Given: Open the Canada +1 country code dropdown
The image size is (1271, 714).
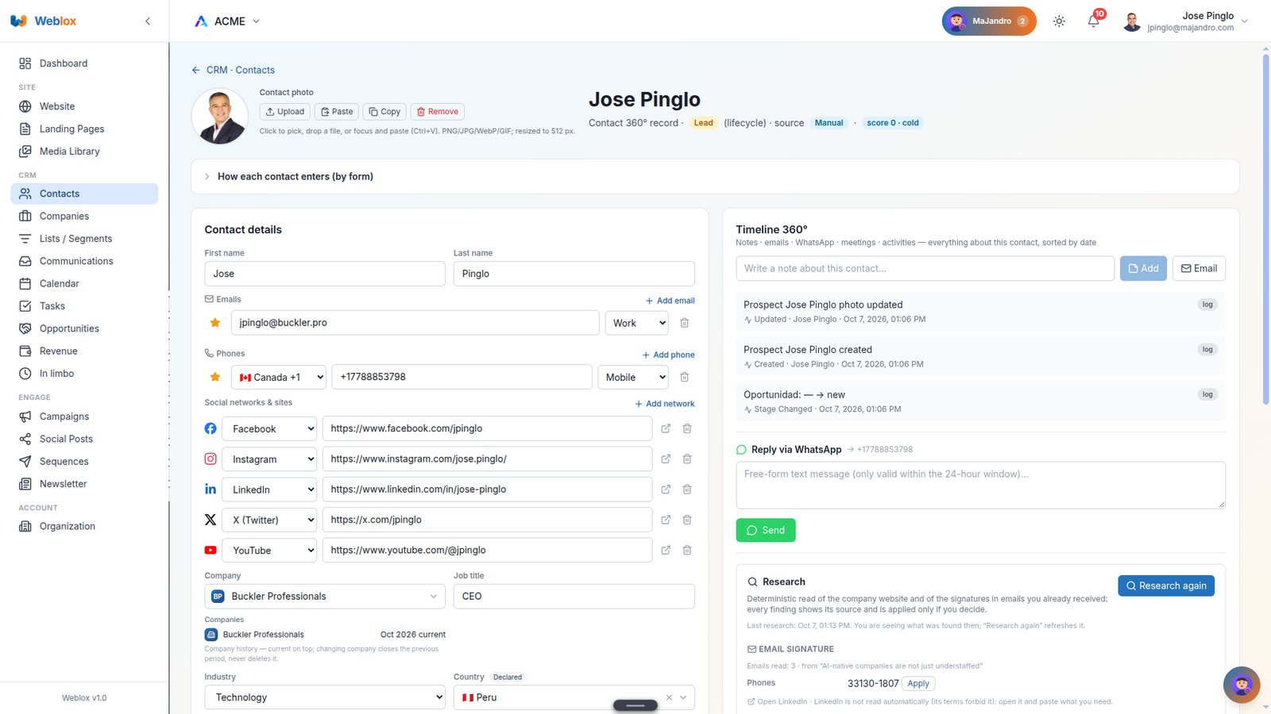Looking at the screenshot, I should pyautogui.click(x=278, y=377).
